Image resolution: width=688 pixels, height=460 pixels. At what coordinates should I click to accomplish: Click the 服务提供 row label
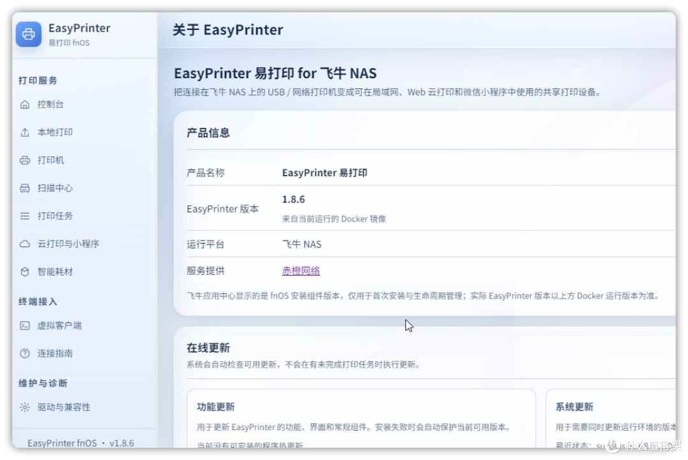[205, 271]
